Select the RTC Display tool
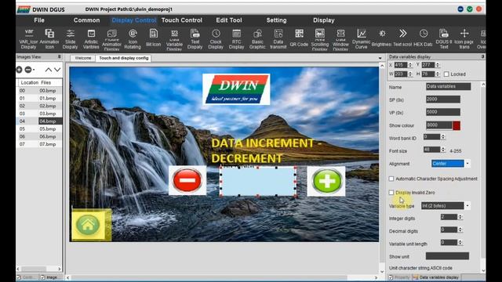 [237, 38]
